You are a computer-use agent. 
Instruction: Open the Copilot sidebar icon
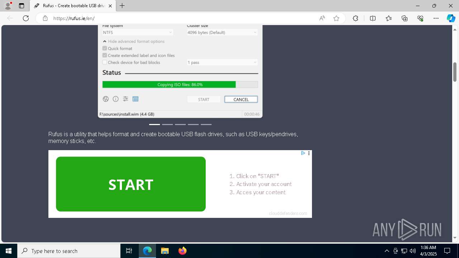click(451, 18)
